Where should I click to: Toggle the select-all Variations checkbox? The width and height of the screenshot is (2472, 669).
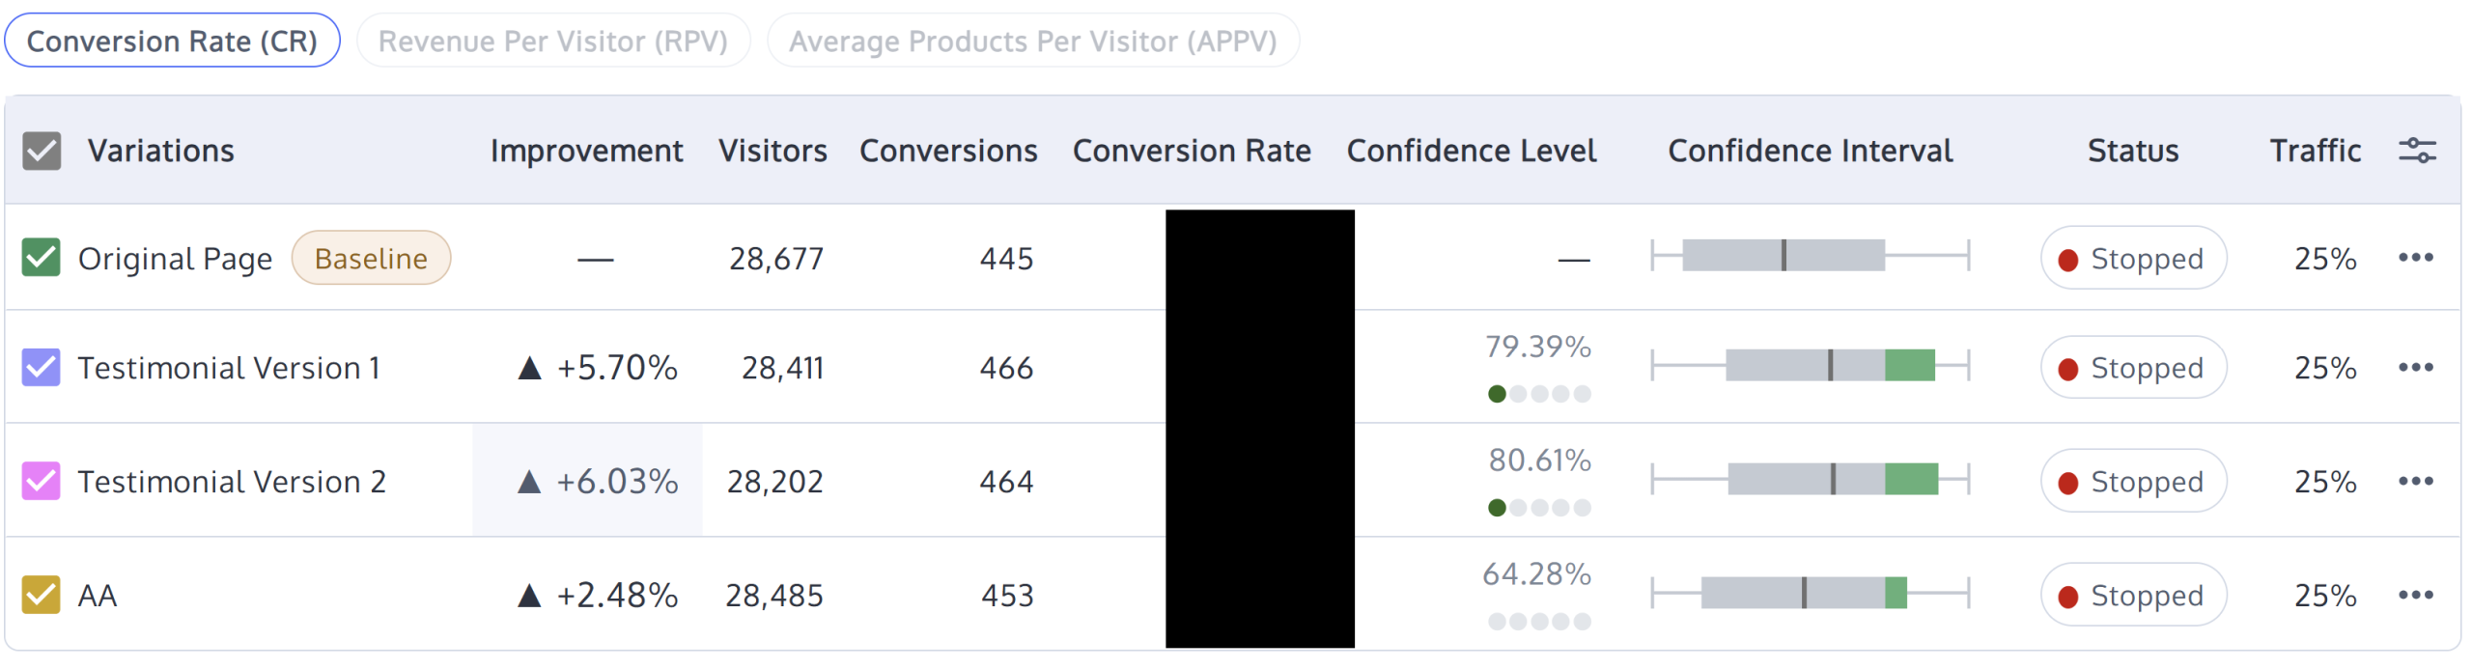pos(42,151)
